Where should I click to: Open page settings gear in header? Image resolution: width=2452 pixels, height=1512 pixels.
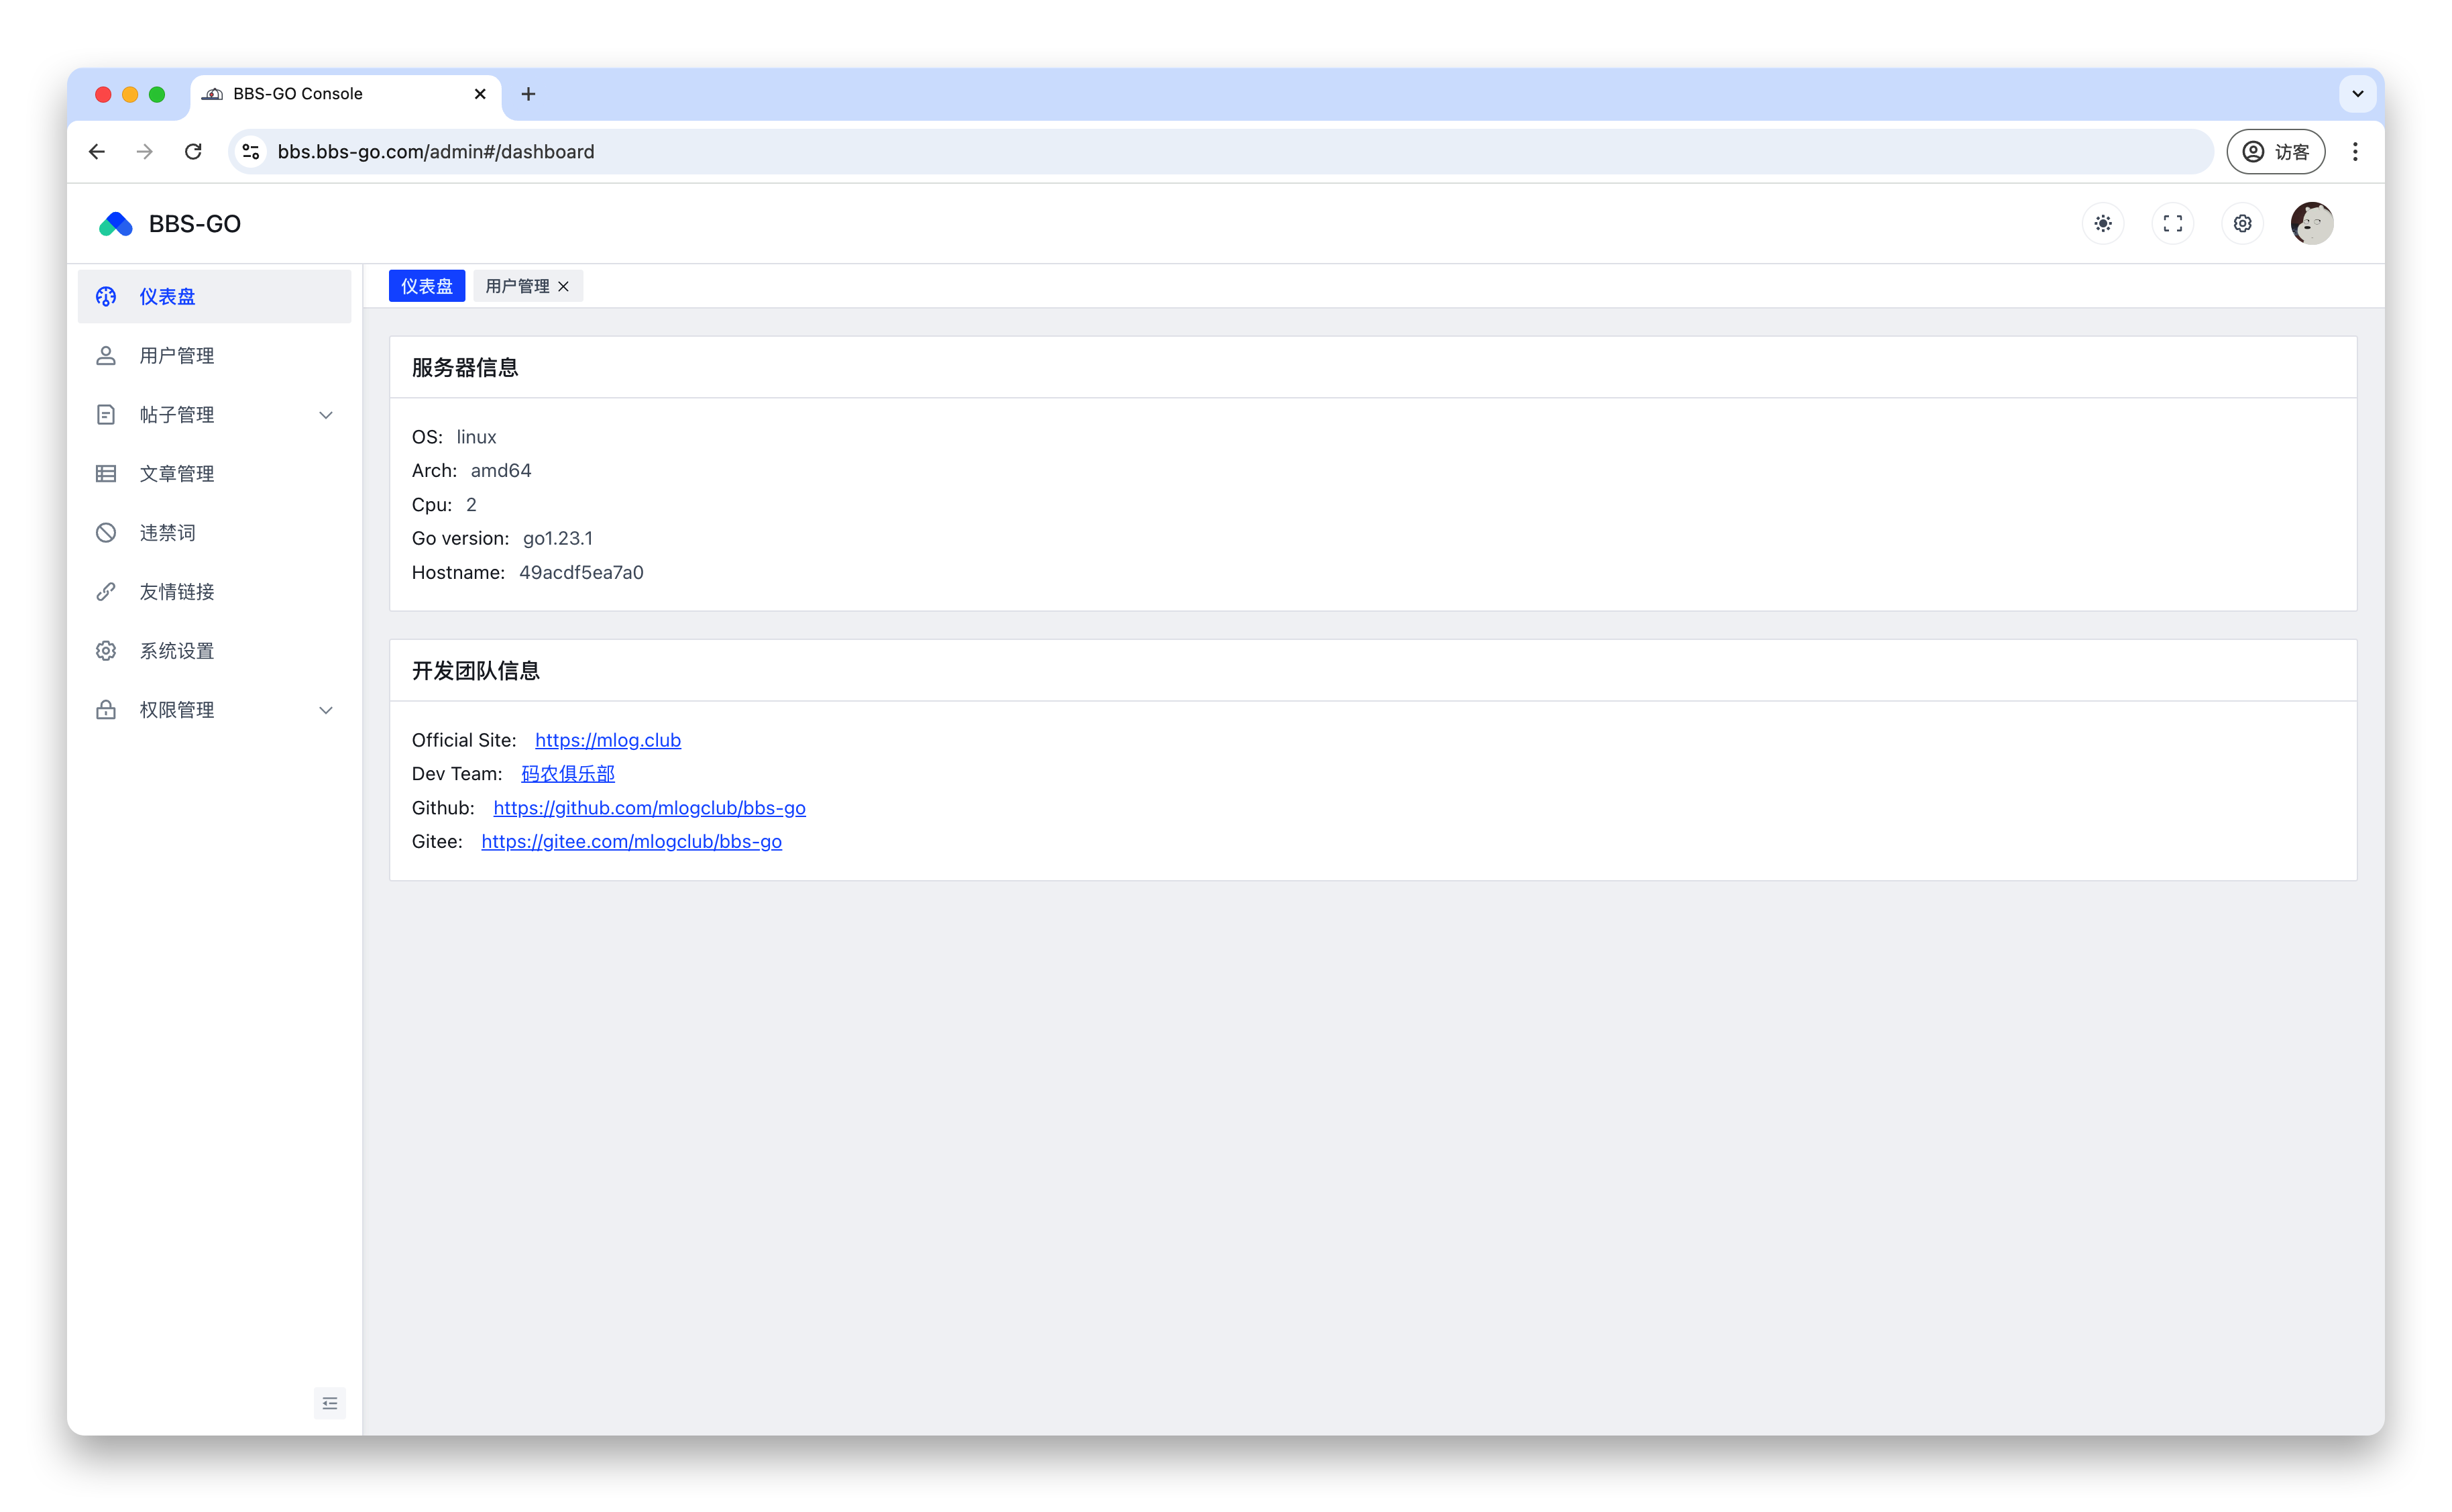pos(2242,223)
